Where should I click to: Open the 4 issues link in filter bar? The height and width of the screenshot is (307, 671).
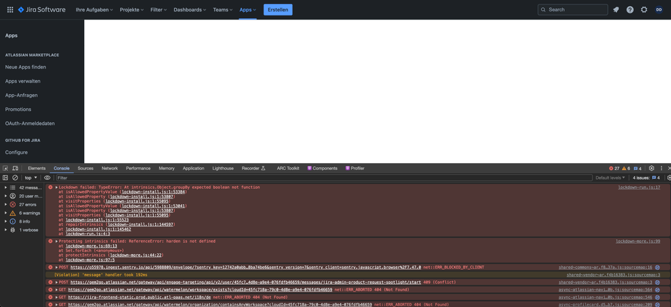(646, 177)
